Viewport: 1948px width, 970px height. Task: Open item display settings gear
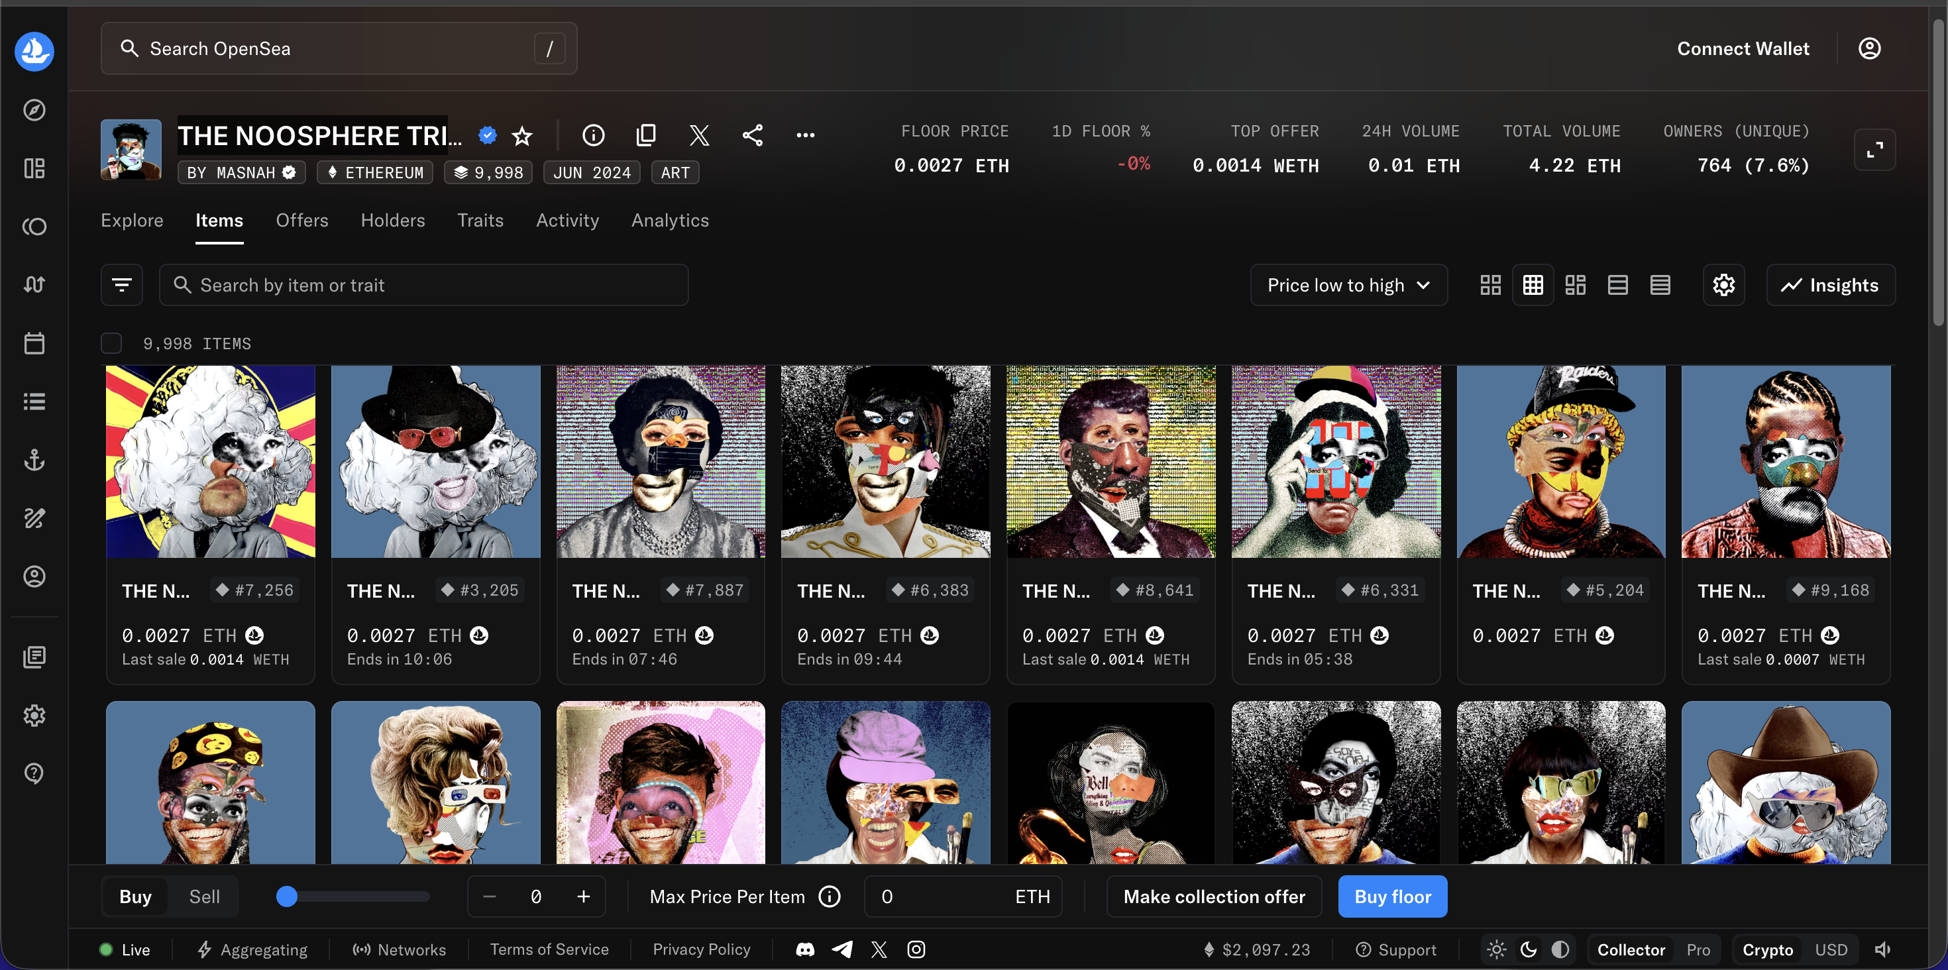(x=1723, y=285)
